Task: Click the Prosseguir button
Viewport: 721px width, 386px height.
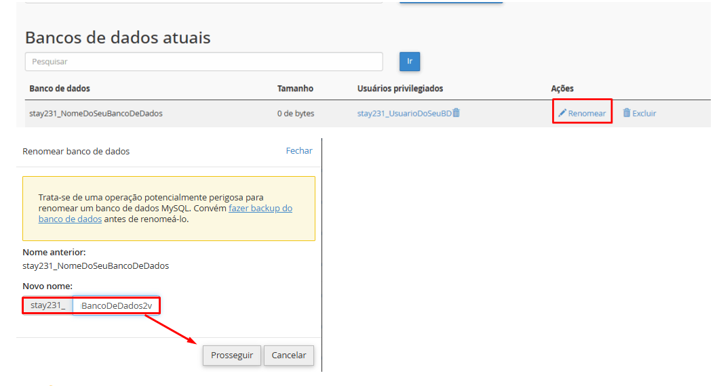Action: click(x=232, y=356)
